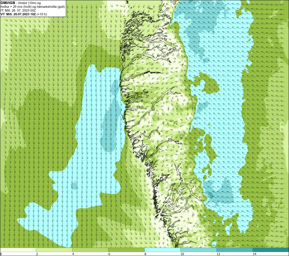
Task: Select the 0–2 m/s pale yellow swatch
Action: click(18, 250)
